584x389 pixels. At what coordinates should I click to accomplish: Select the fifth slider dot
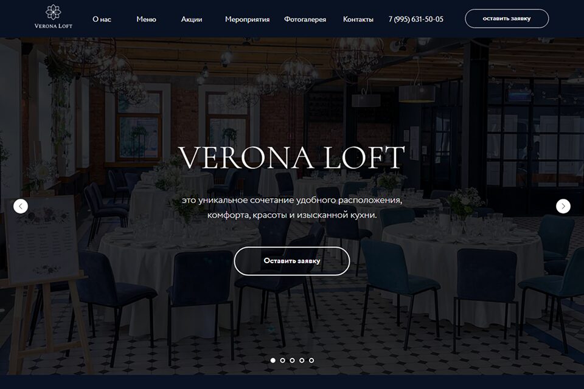pos(311,360)
